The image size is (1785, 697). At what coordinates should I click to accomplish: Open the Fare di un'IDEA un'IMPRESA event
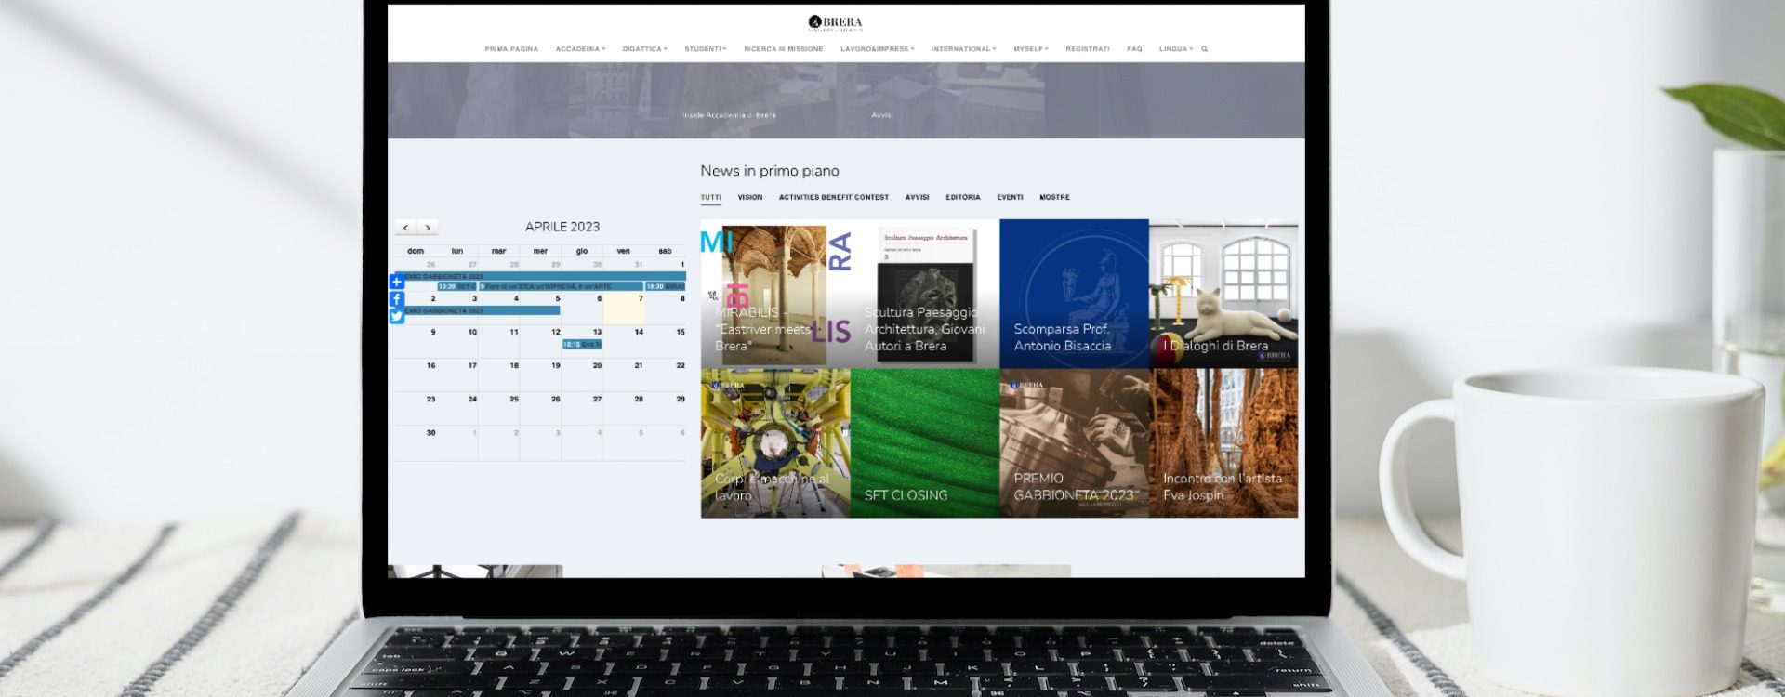tap(561, 286)
